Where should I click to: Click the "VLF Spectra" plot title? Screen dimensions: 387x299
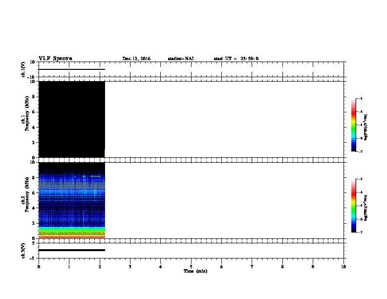pyautogui.click(x=55, y=59)
